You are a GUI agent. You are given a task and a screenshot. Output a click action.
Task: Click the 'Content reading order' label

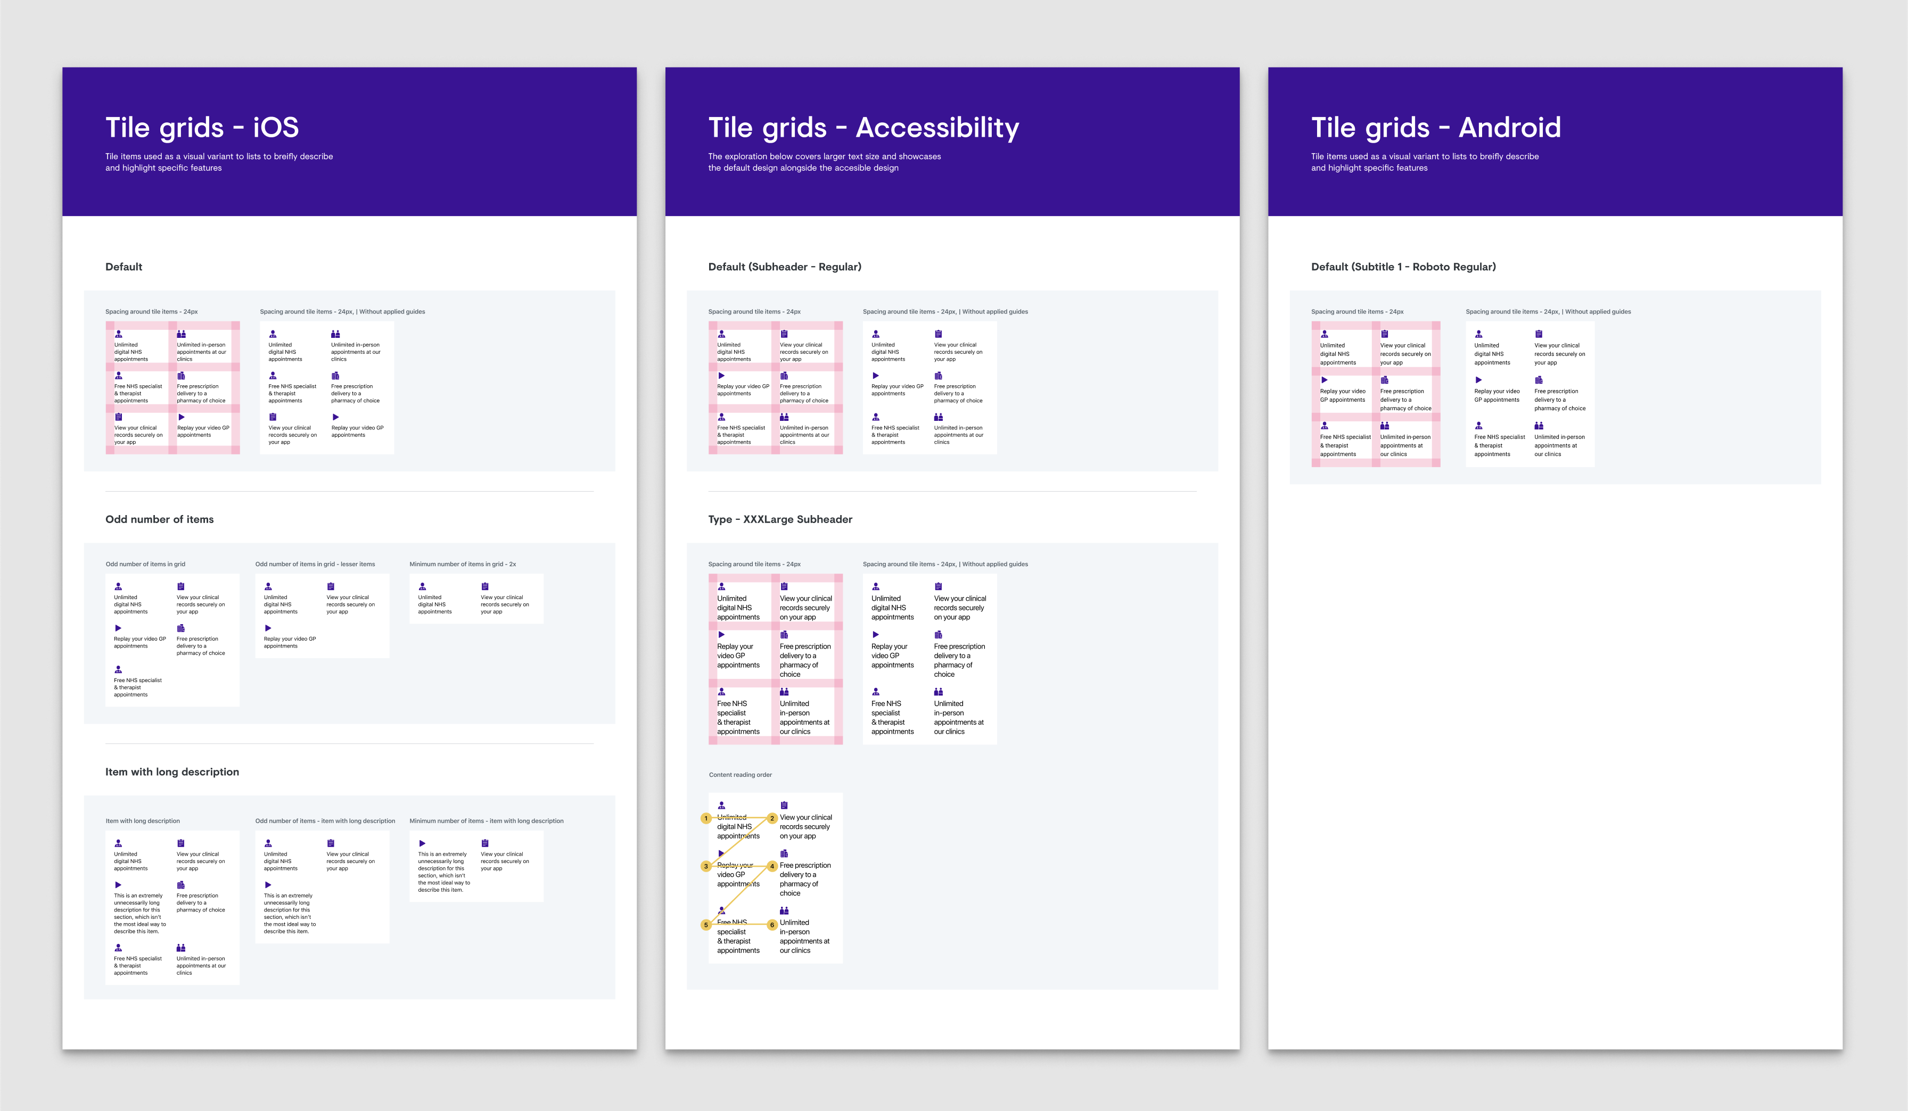740,775
